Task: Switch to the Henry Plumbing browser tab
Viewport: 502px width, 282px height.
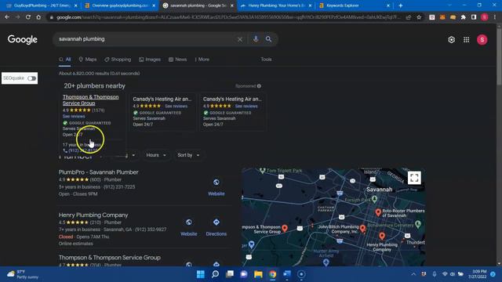Action: pos(276,5)
